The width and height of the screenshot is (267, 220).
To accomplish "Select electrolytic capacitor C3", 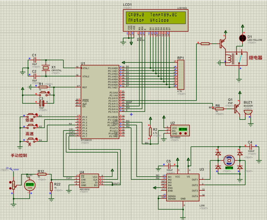I will pos(42,103).
